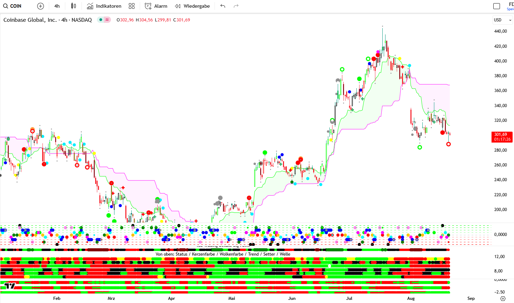Click the add symbol plus icon
The image size is (514, 303).
40,6
